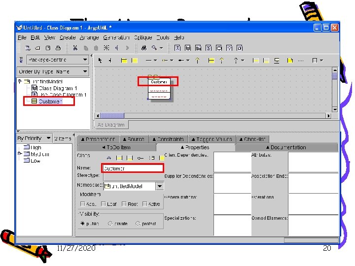Create a new Deployment diagram icon

pos(240,48)
